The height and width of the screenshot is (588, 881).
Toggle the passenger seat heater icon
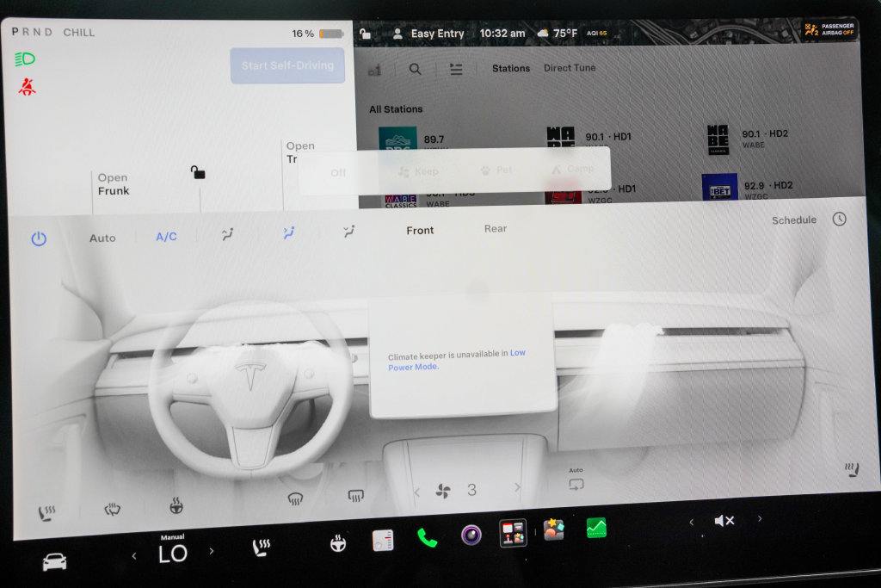point(853,469)
